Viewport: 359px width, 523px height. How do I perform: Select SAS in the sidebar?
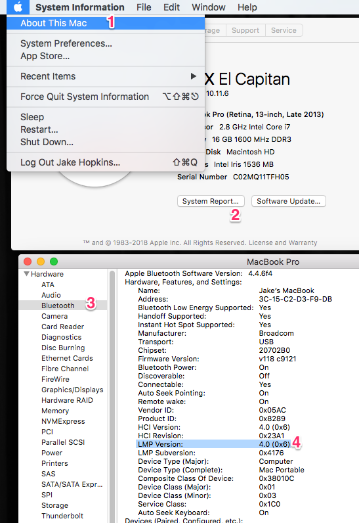(49, 474)
